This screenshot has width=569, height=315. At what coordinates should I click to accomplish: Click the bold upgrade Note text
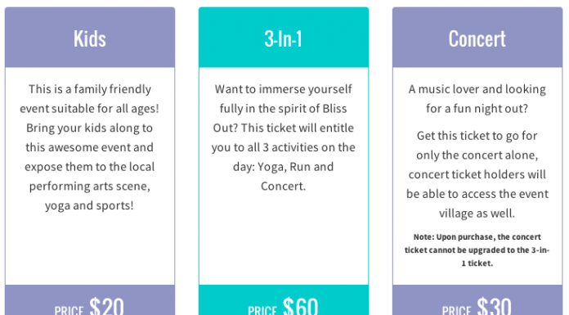[477, 250]
